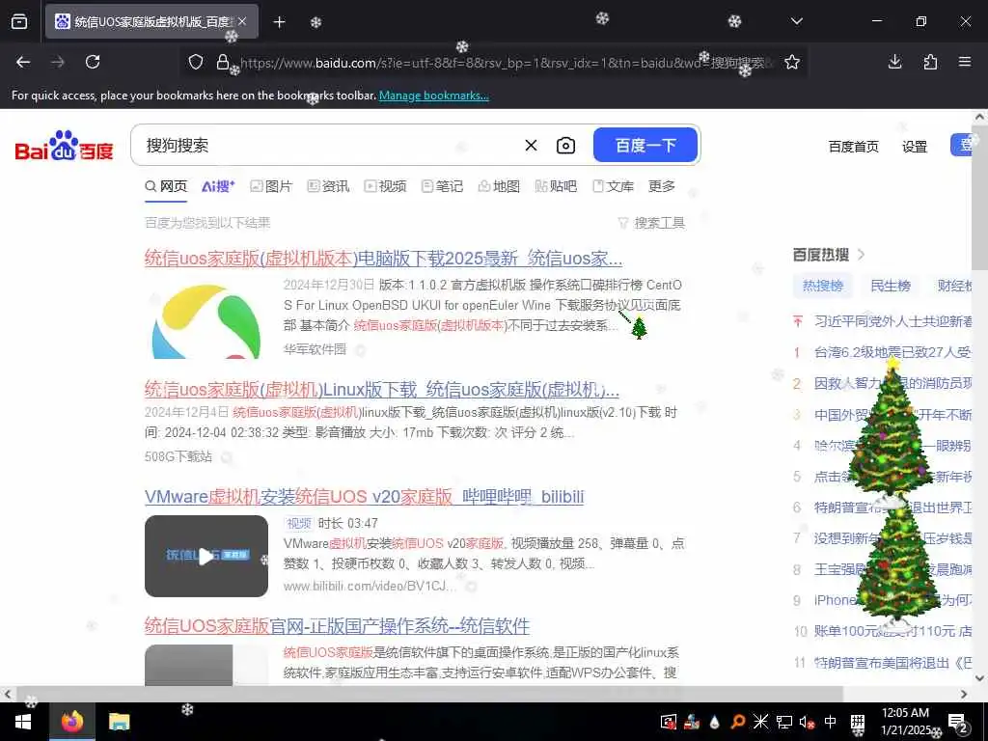This screenshot has height=741, width=988.
Task: Click the site security padlock icon
Action: pyautogui.click(x=223, y=62)
